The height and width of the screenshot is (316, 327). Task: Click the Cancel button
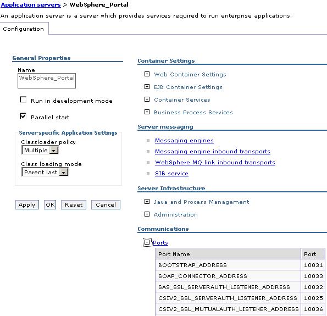[106, 204]
